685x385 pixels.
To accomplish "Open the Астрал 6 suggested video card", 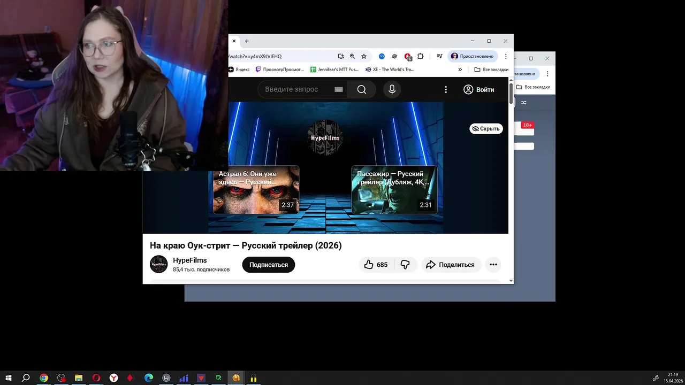I will (256, 190).
